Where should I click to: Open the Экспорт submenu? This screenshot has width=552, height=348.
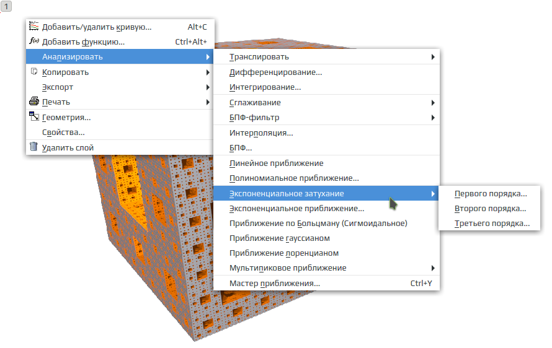(120, 87)
